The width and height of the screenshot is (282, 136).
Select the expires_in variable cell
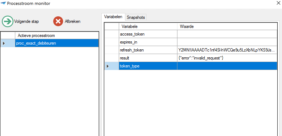(148, 42)
